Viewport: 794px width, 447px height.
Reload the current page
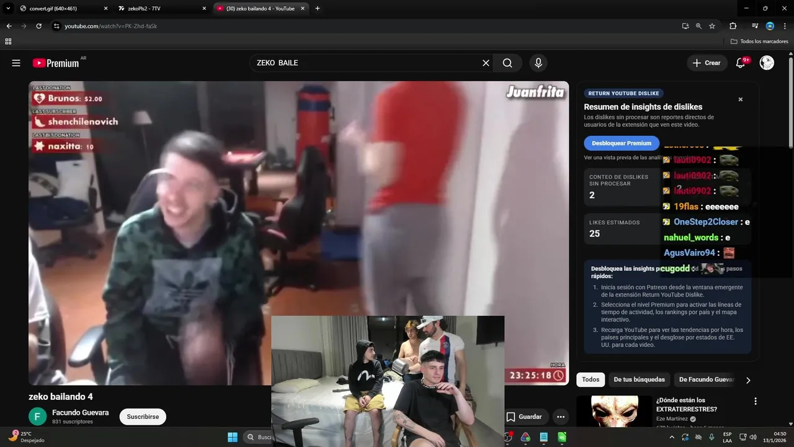click(x=38, y=26)
